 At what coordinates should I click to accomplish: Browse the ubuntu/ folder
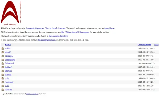pos(8,90)
